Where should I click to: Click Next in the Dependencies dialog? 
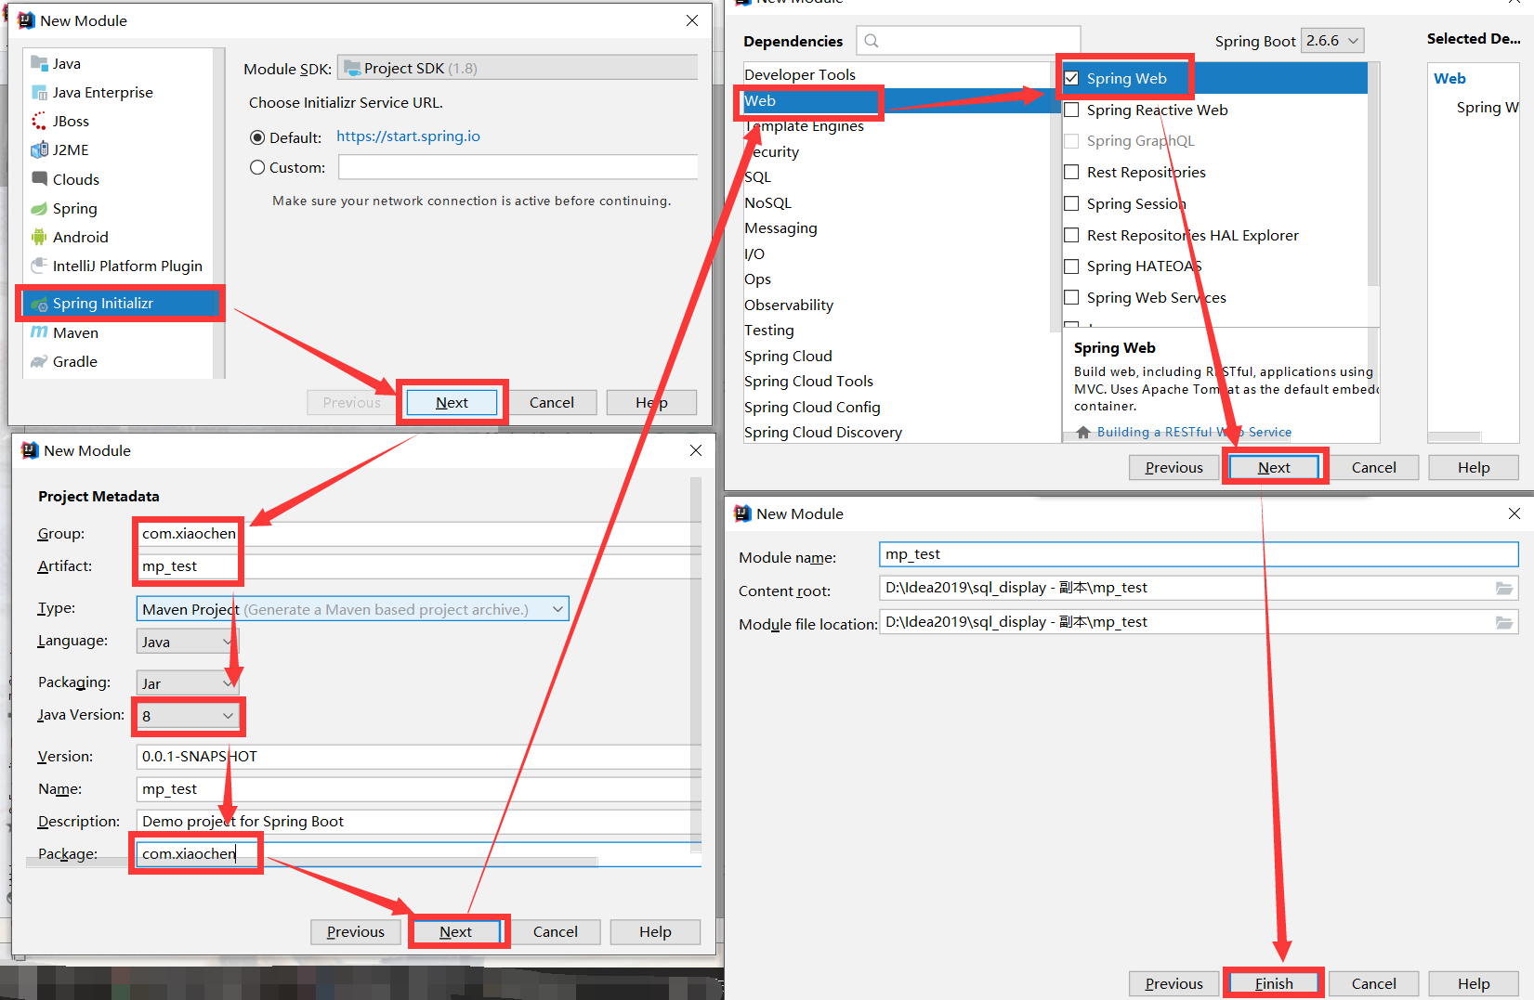pos(1274,467)
